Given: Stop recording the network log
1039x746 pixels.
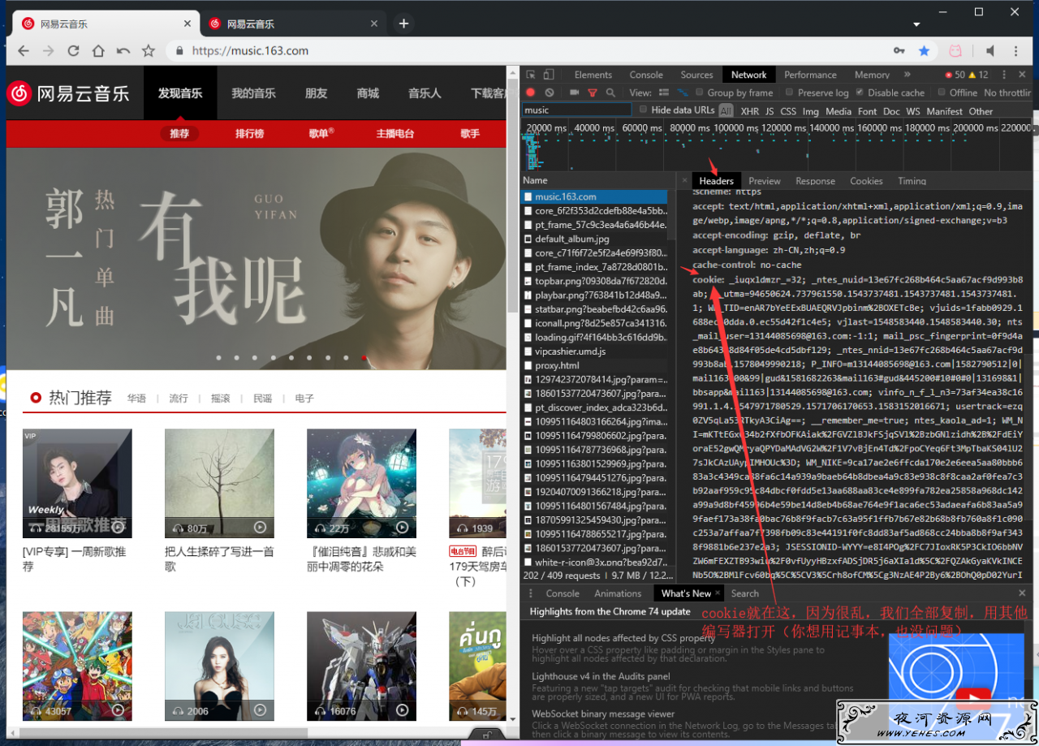Looking at the screenshot, I should point(531,93).
